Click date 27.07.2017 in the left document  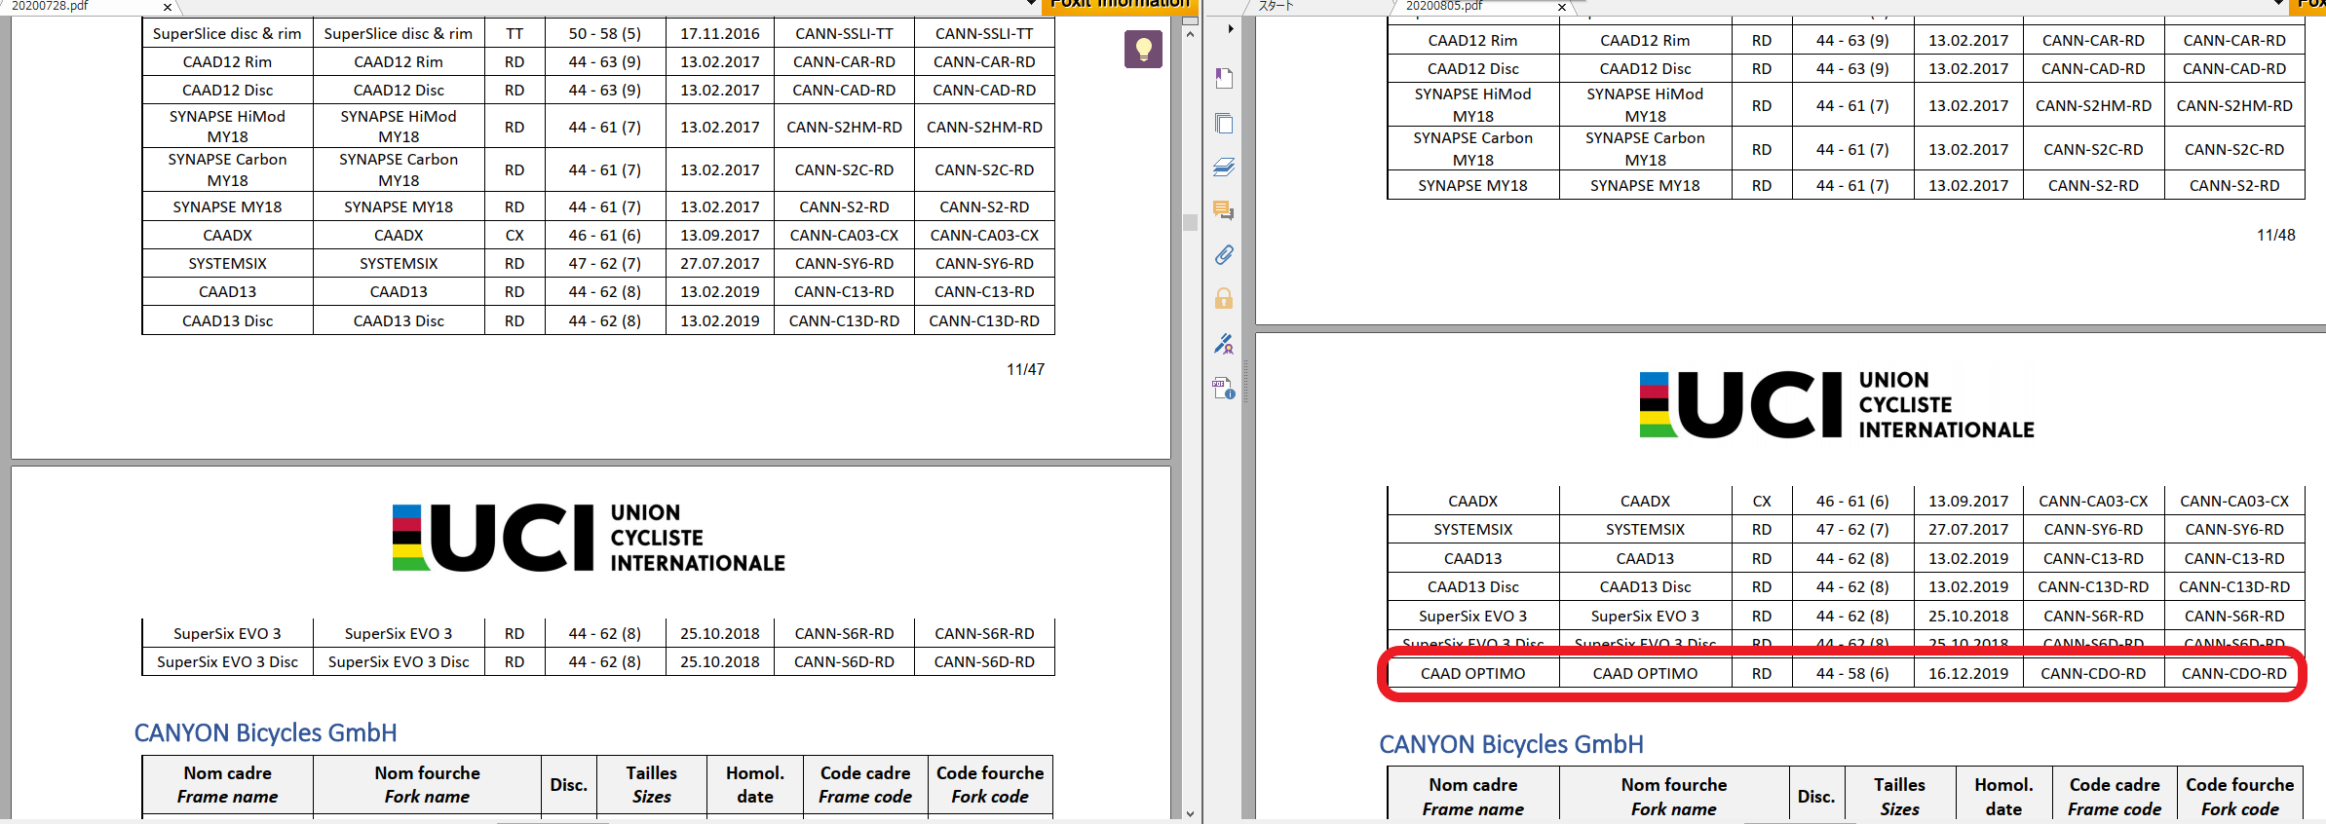(720, 263)
